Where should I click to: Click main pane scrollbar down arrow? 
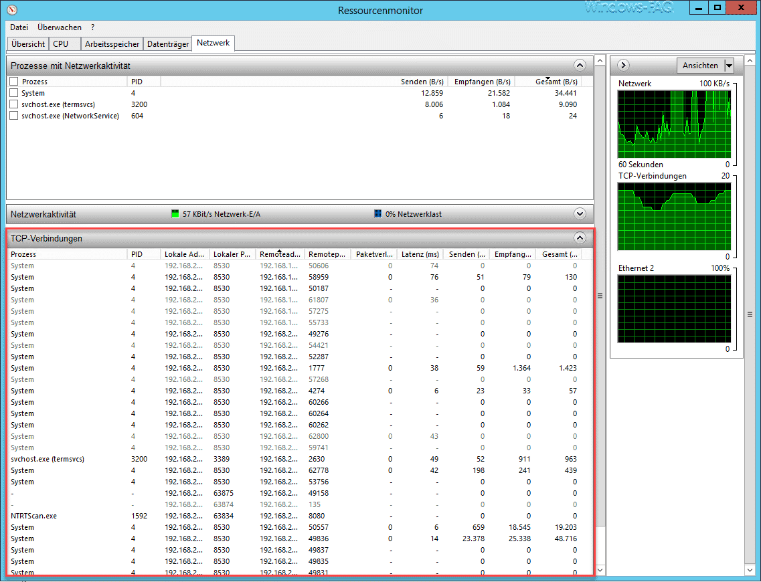click(600, 571)
